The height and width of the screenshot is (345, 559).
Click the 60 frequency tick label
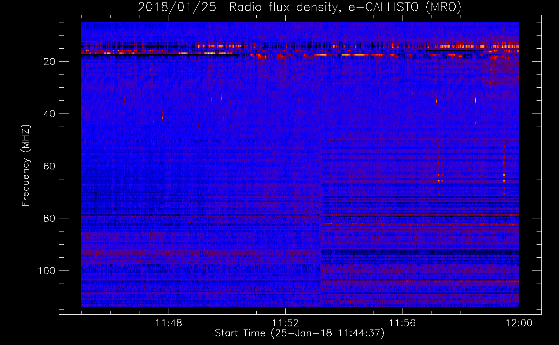[49, 166]
